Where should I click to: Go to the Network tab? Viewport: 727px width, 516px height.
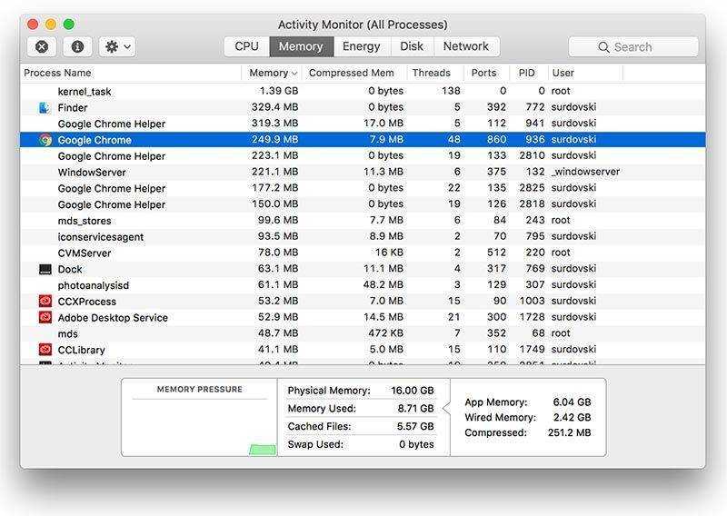tap(466, 46)
